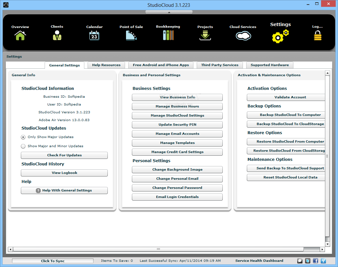Image resolution: width=338 pixels, height=267 pixels.
Task: Click the Check For Updates button
Action: click(64, 155)
